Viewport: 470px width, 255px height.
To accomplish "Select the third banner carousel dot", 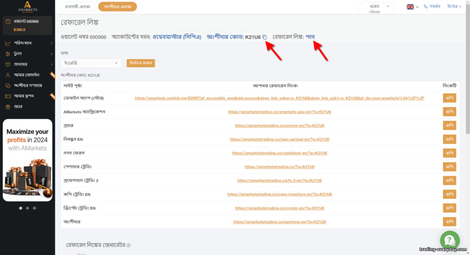I will [34, 208].
